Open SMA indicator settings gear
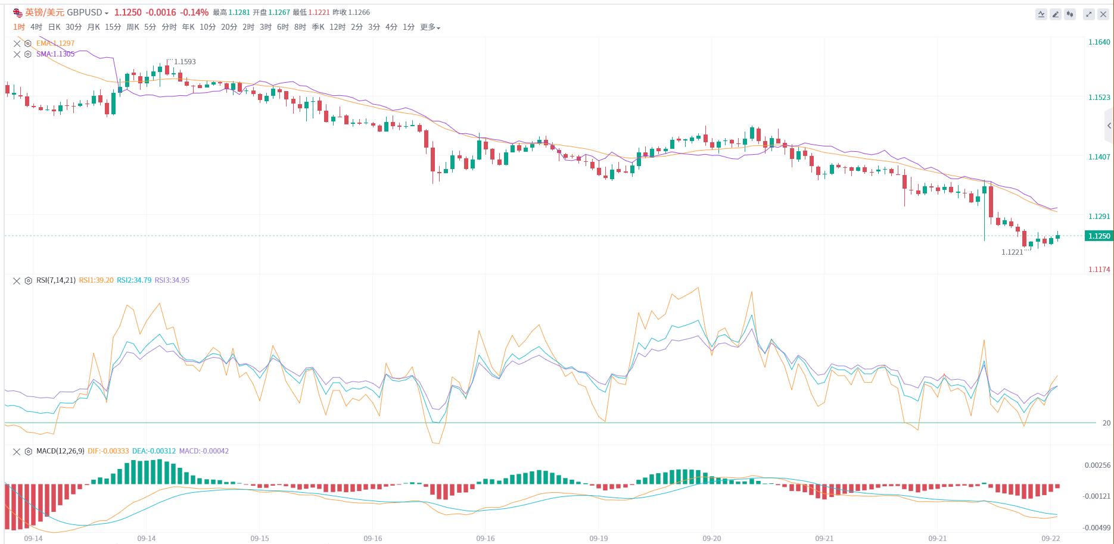This screenshot has width=1114, height=544. (x=28, y=54)
